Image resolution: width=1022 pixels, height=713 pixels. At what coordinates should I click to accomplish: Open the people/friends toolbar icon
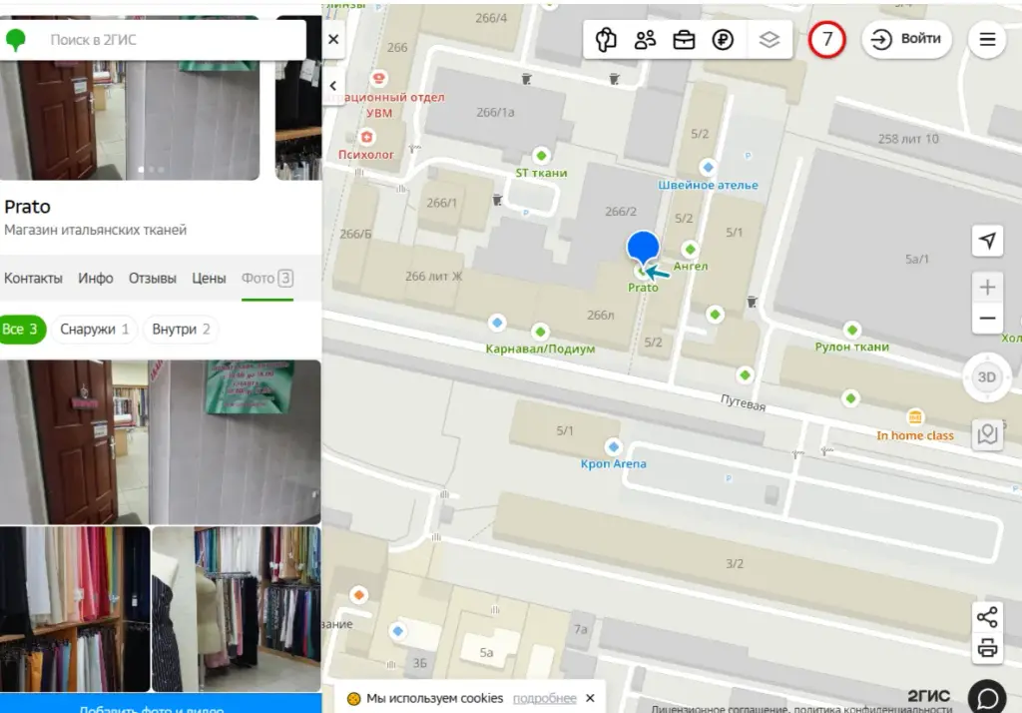coord(645,40)
